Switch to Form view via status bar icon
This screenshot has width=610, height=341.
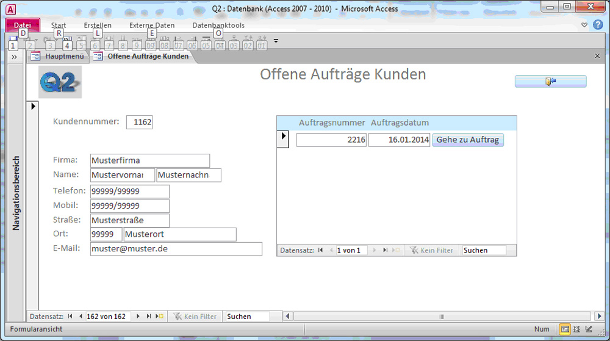point(565,329)
